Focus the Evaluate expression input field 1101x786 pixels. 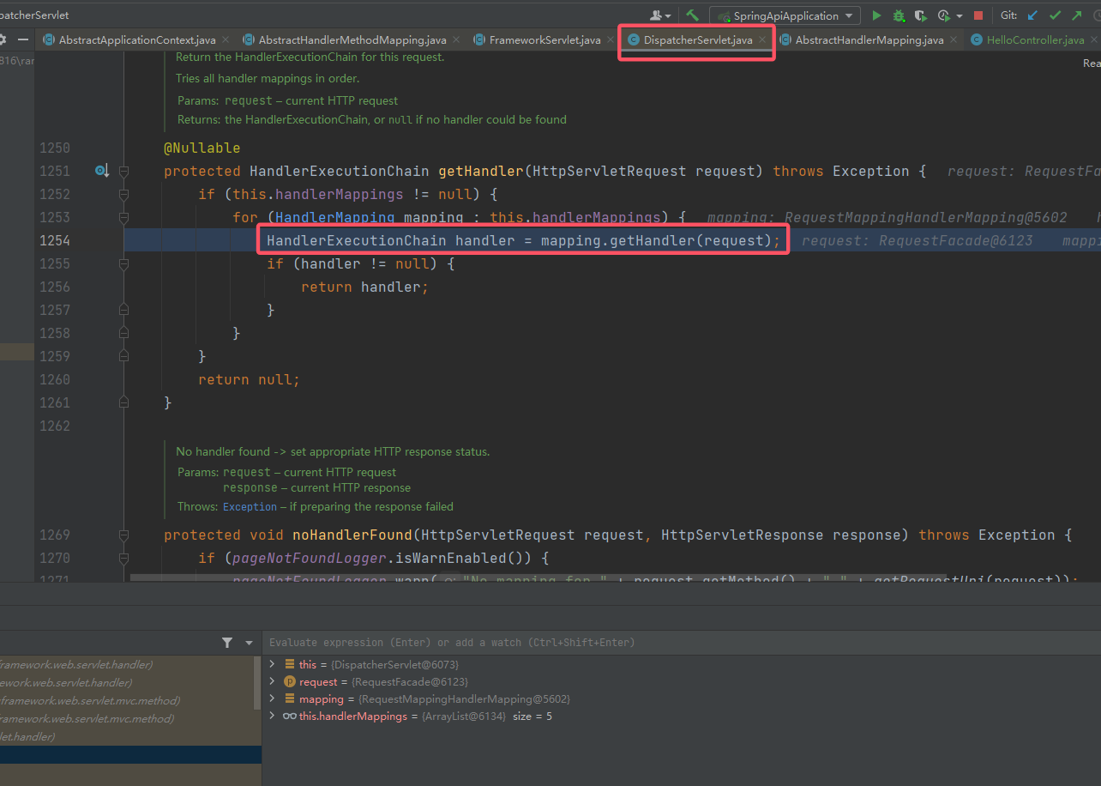pos(682,643)
